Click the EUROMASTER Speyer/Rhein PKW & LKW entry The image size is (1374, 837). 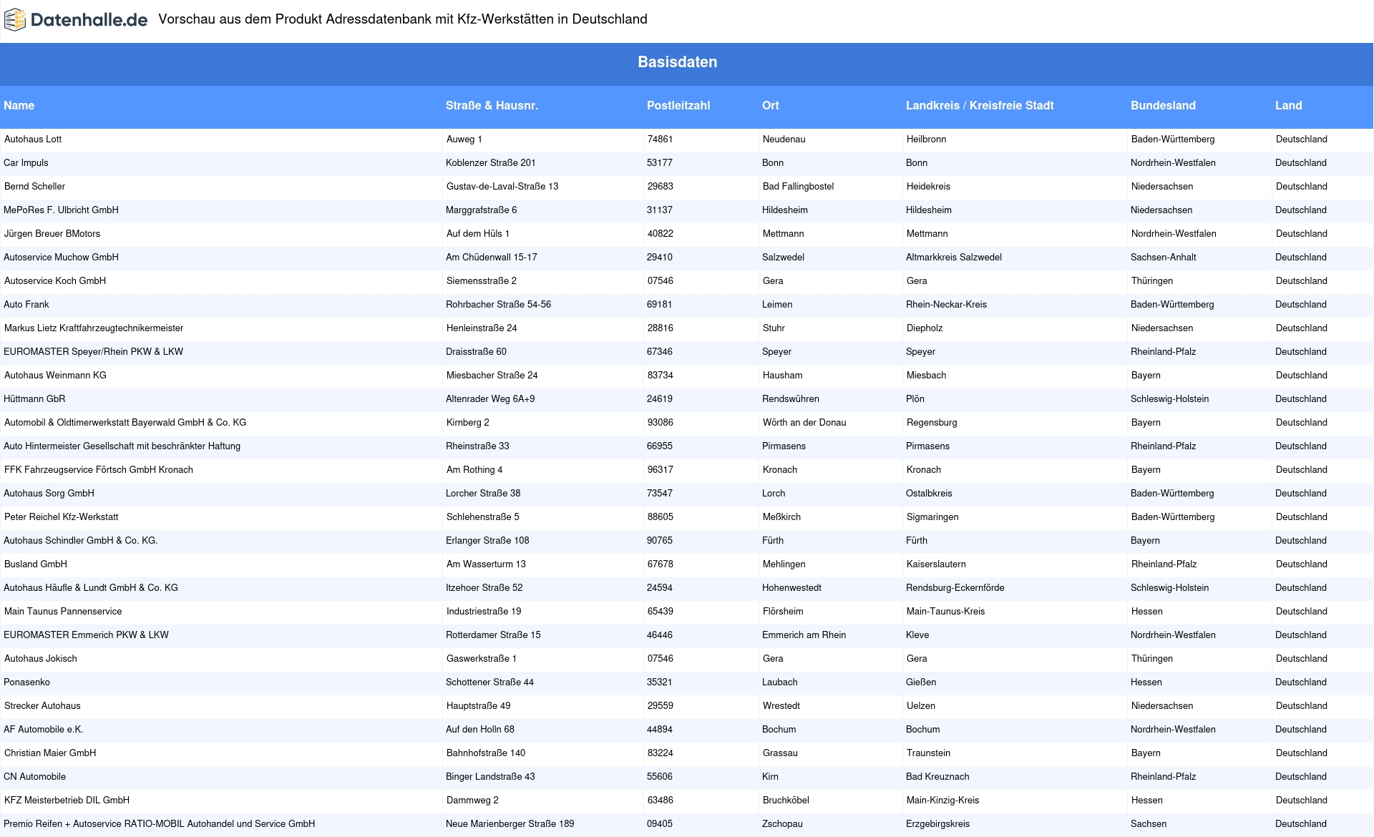pyautogui.click(x=93, y=352)
